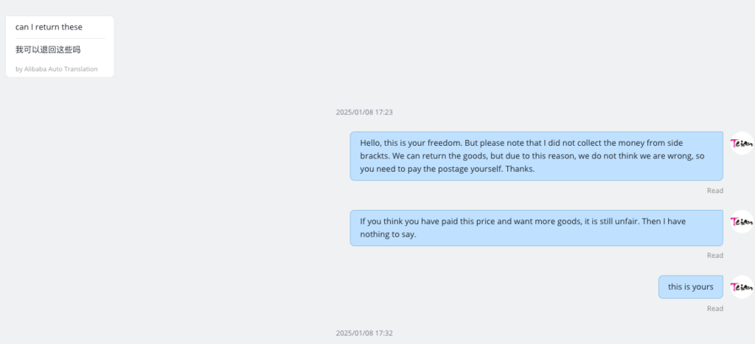
Task: Click the divider line inside the translated message card
Action: point(60,38)
